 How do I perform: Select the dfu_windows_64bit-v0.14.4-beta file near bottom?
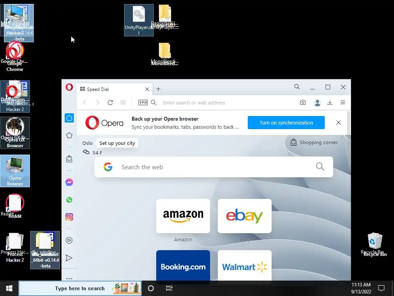[x=45, y=250]
